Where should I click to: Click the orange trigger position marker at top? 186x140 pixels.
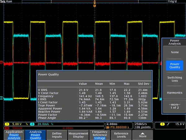[x=95, y=5]
